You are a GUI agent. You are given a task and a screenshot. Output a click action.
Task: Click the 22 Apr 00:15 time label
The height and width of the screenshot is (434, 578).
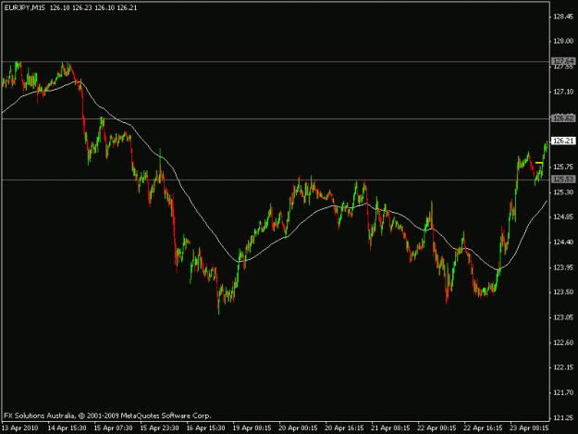437,428
